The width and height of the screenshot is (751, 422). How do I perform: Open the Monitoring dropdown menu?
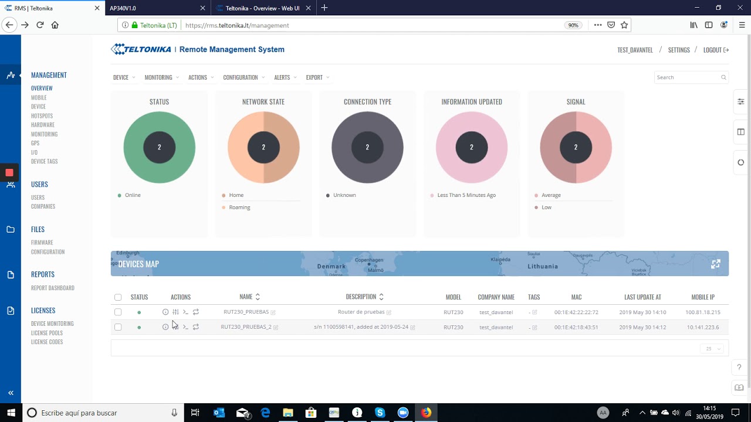pyautogui.click(x=161, y=77)
